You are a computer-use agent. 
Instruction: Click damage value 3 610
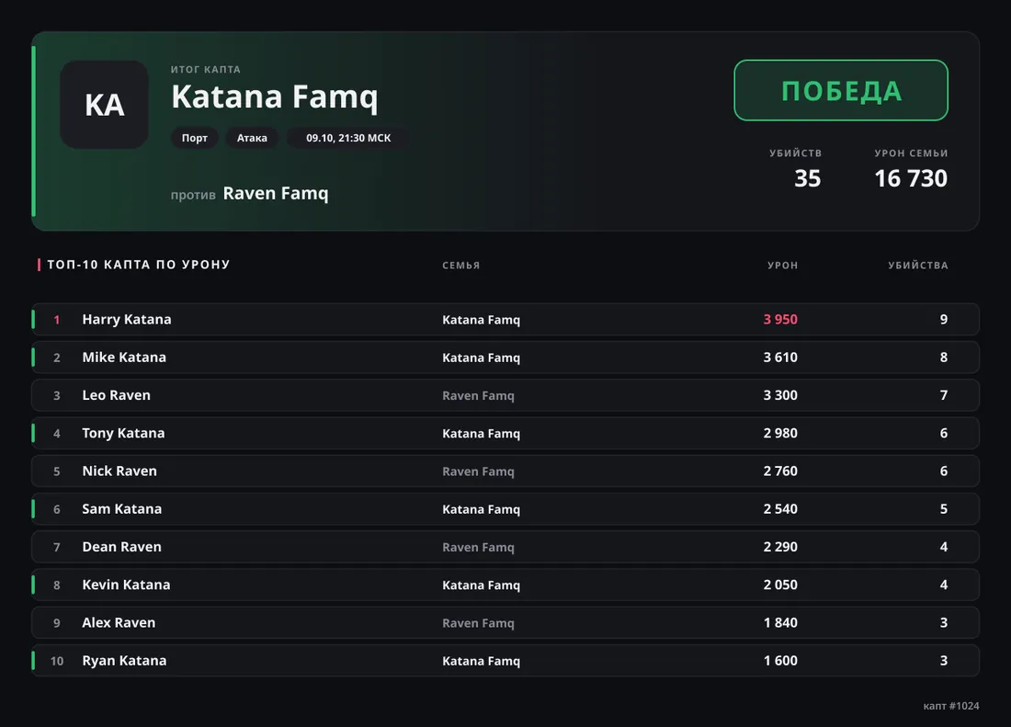click(x=780, y=358)
